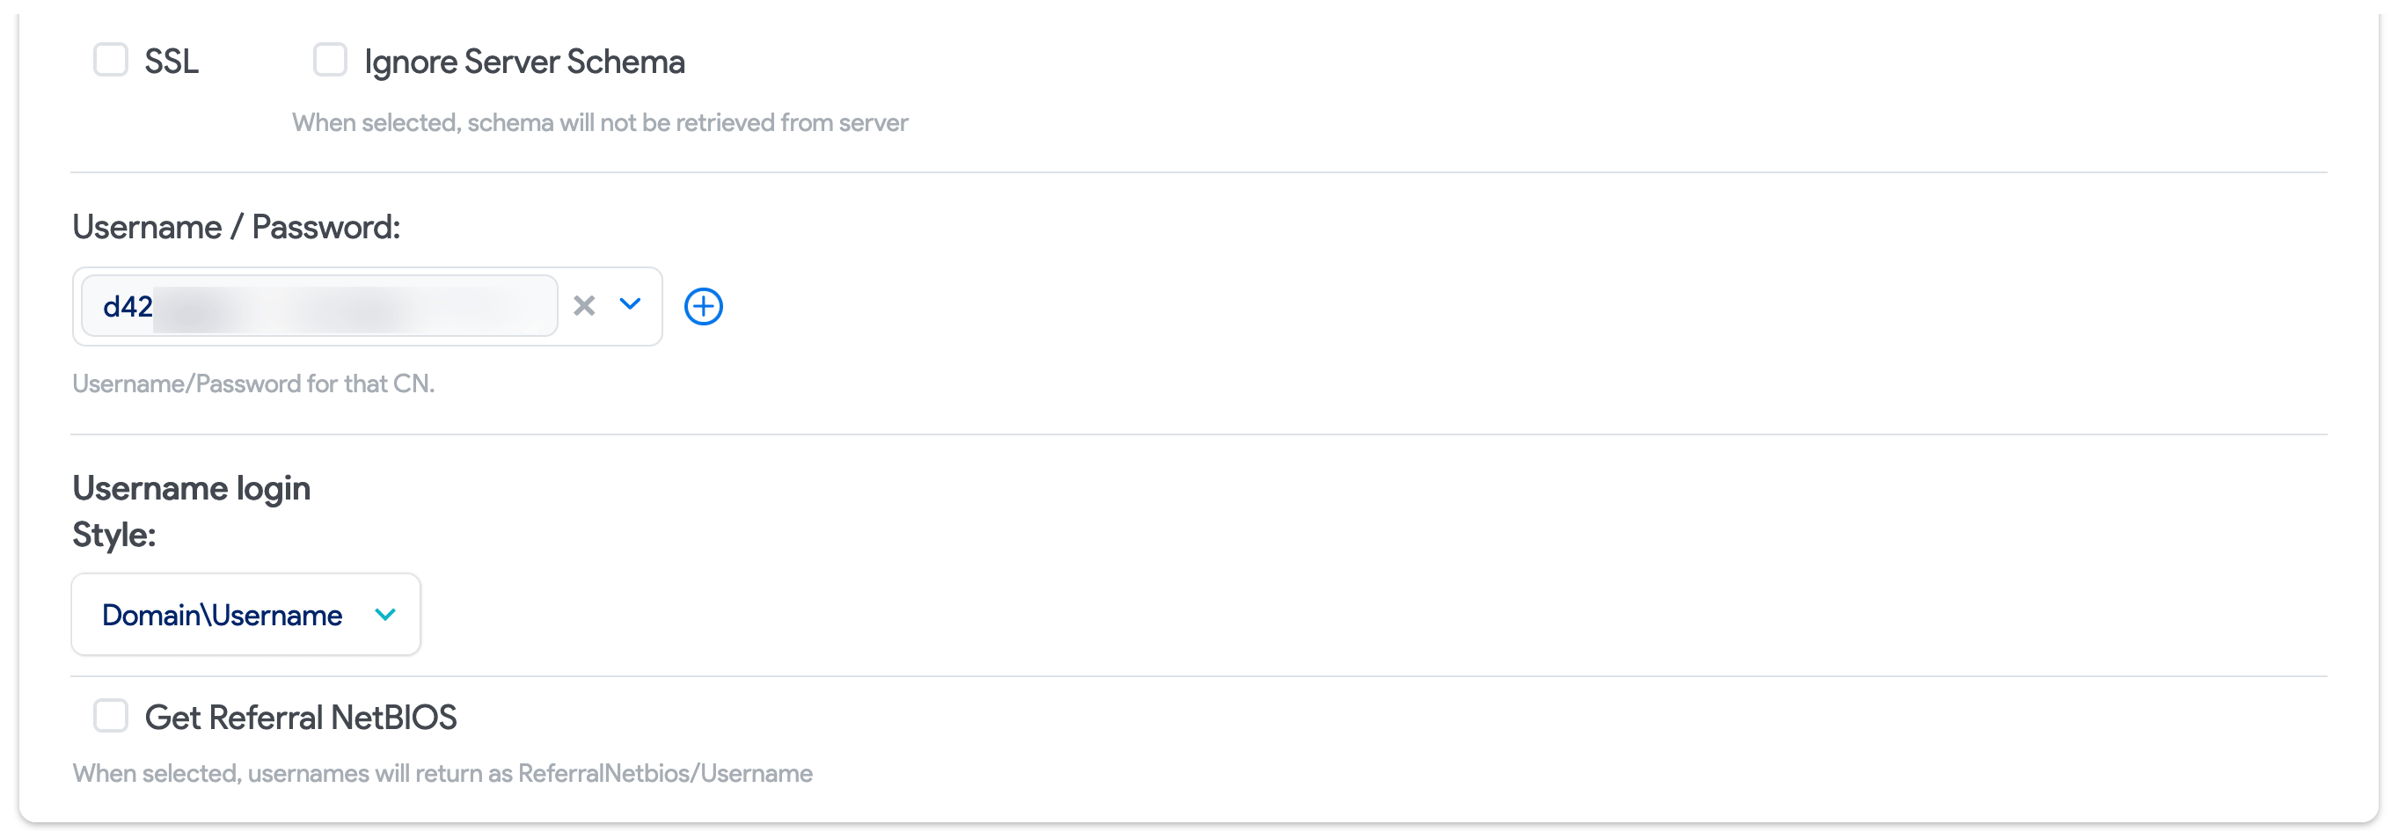Click the "SSL" label text
Screen dimensions: 2398x839
(172, 62)
